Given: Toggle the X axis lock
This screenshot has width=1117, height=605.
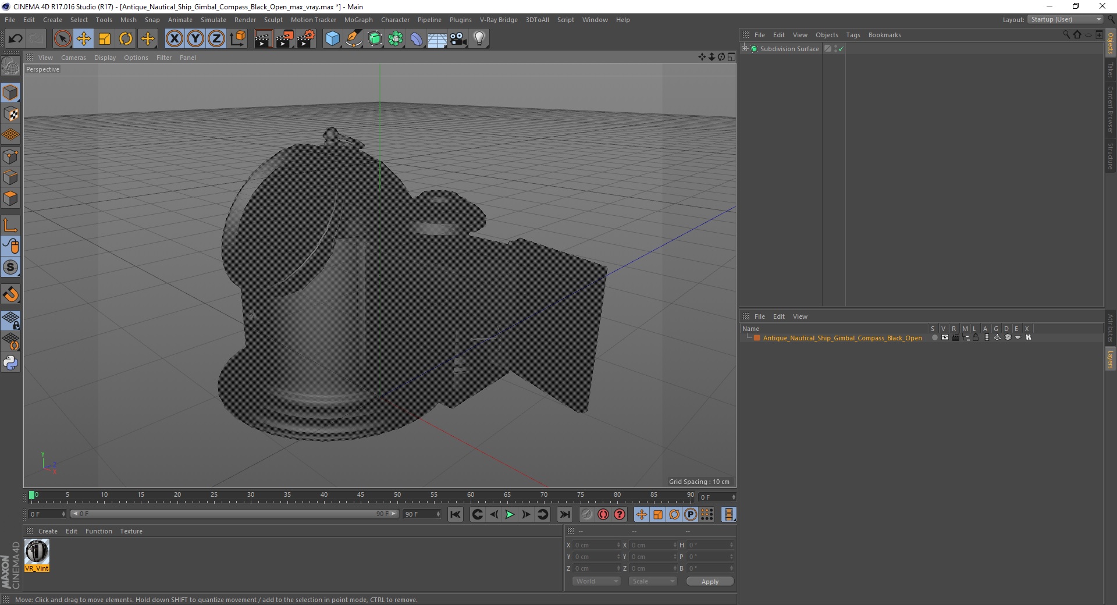Looking at the screenshot, I should point(174,39).
